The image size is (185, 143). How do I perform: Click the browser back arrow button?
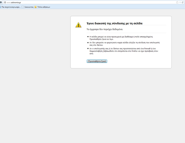pos(1,2)
